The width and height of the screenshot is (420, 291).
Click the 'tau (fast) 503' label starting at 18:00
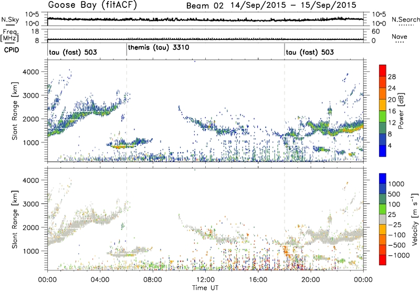310,52
